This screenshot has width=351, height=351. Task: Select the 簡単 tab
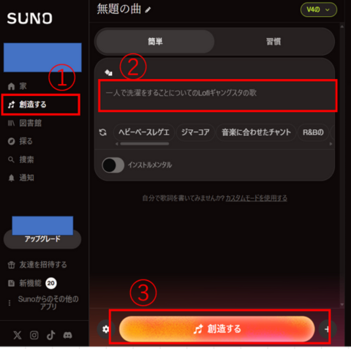point(155,42)
